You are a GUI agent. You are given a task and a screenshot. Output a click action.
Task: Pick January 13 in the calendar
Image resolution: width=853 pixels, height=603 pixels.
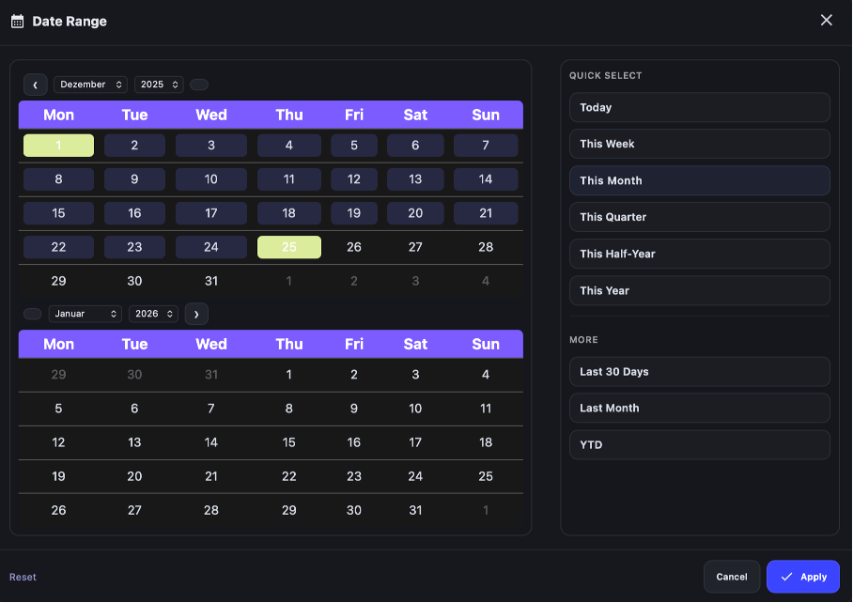click(x=134, y=442)
